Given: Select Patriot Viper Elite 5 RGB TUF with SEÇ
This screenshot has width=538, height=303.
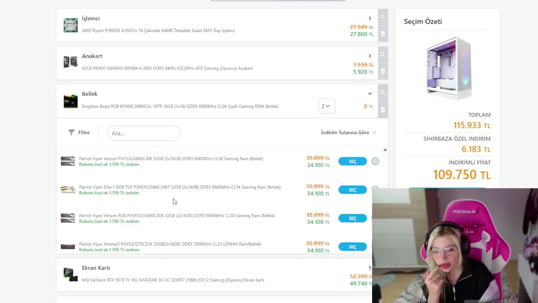Looking at the screenshot, I should (x=352, y=190).
